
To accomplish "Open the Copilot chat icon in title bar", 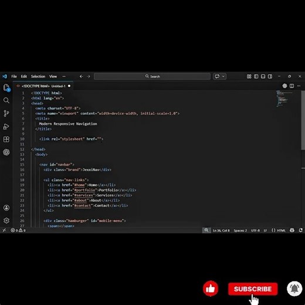I will pyautogui.click(x=217, y=76).
